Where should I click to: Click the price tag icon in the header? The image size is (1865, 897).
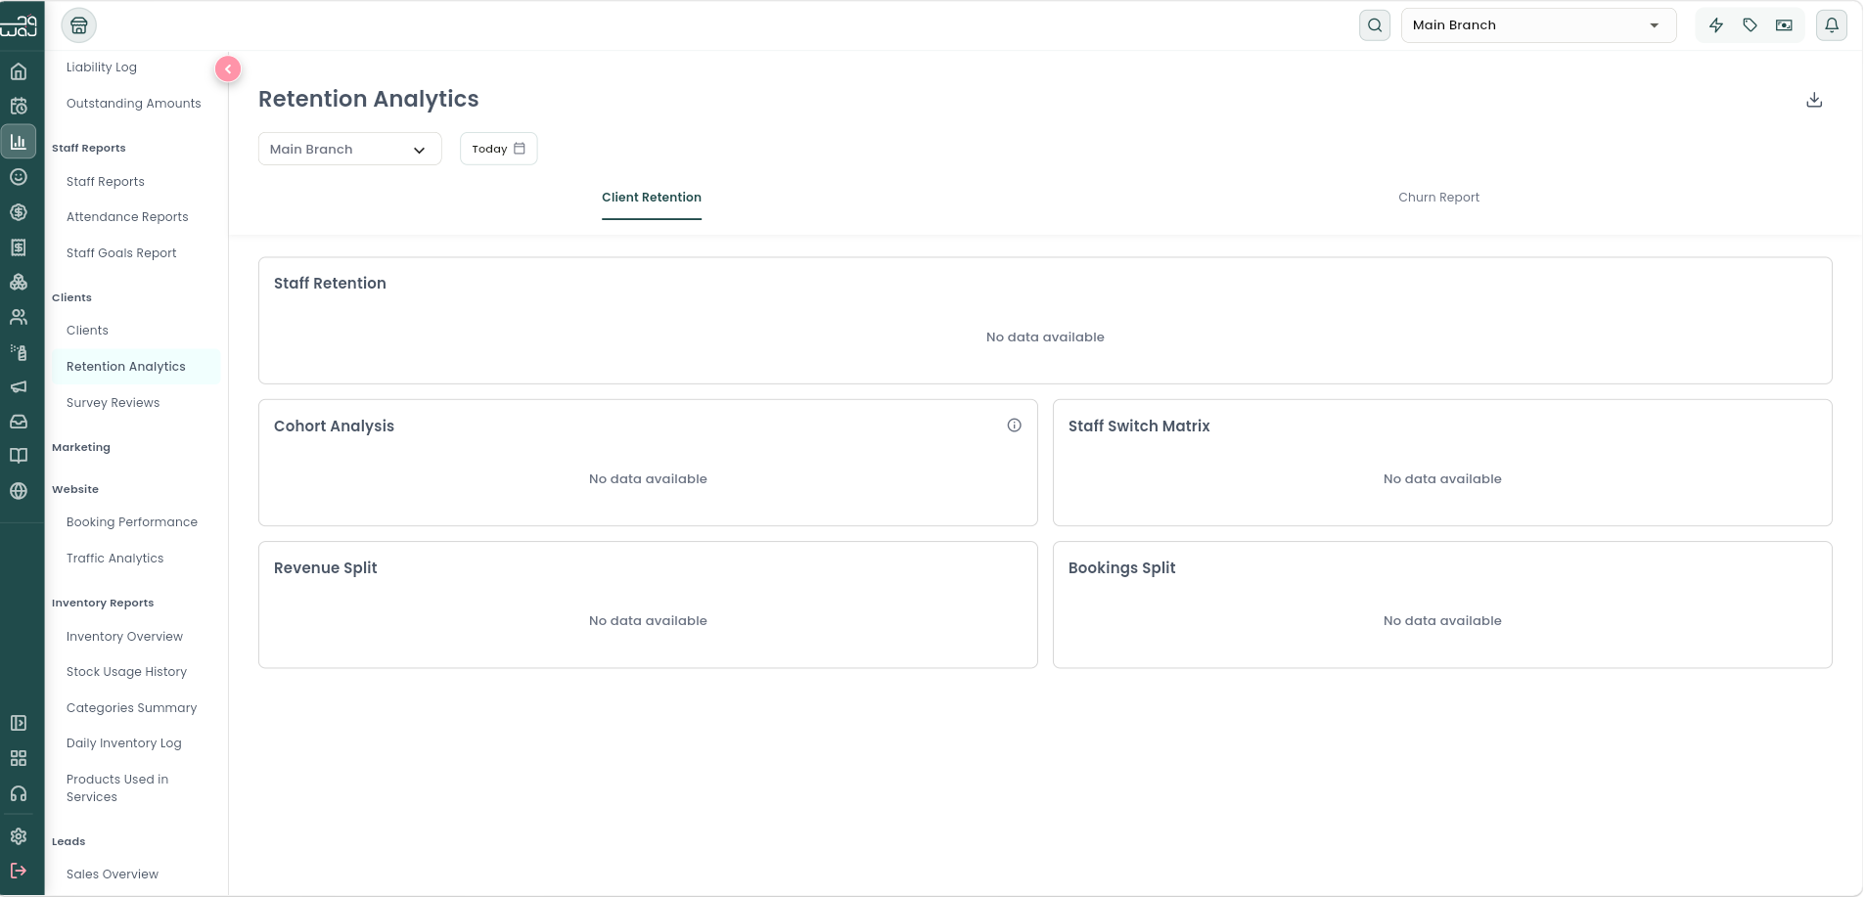1751,25
